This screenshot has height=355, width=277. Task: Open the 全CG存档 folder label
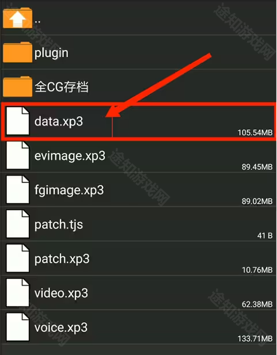coord(62,87)
